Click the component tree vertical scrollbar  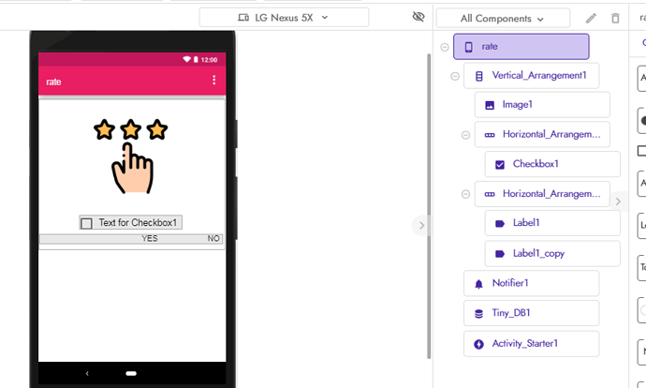[429, 206]
